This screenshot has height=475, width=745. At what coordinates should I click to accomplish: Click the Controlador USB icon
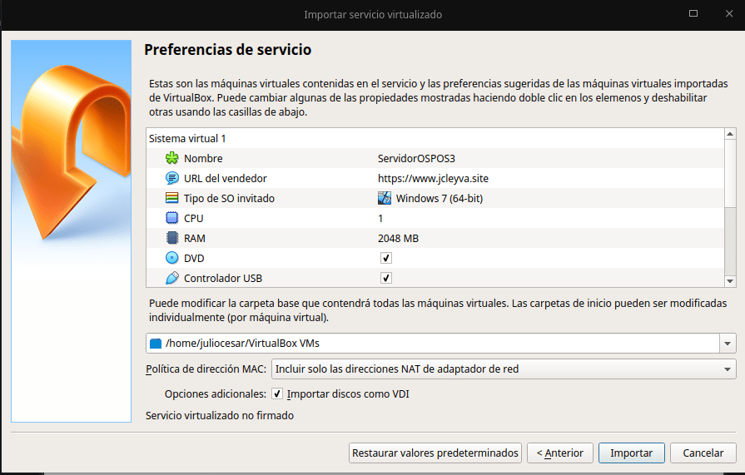tap(172, 278)
